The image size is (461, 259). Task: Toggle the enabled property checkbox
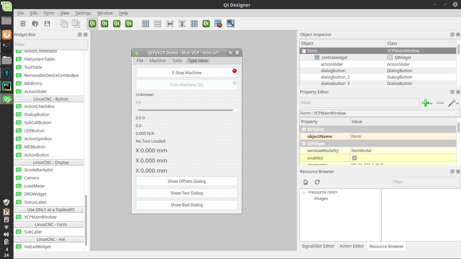354,158
